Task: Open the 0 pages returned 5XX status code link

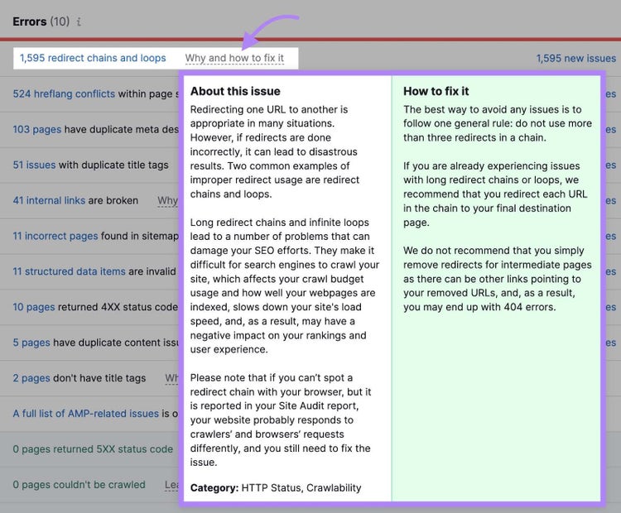Action: [x=93, y=449]
